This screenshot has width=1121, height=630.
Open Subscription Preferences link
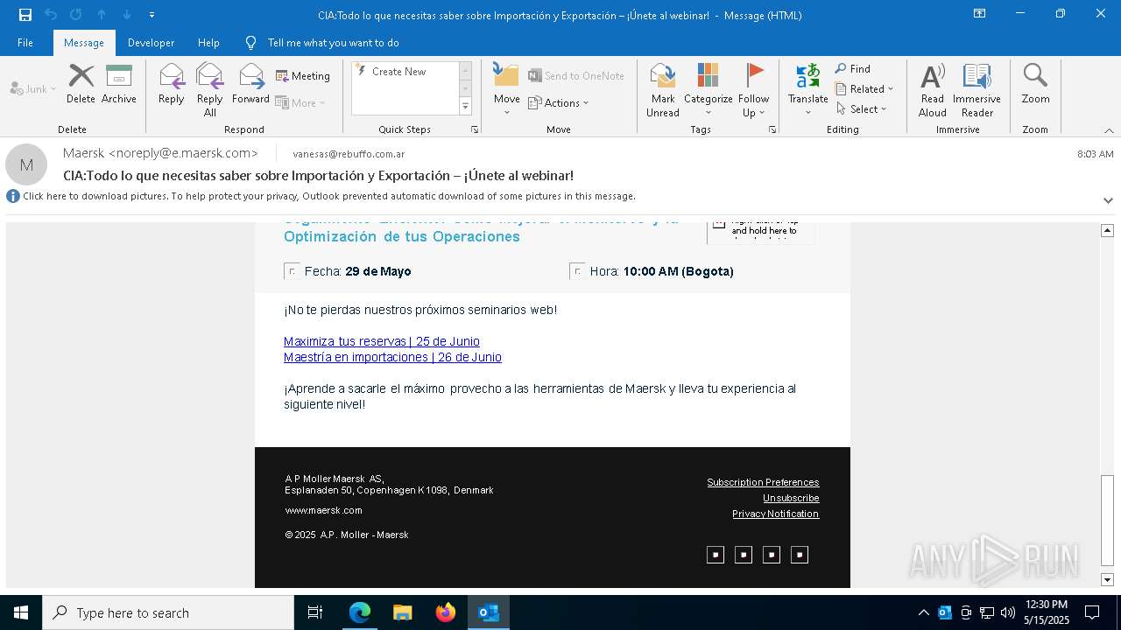[763, 482]
